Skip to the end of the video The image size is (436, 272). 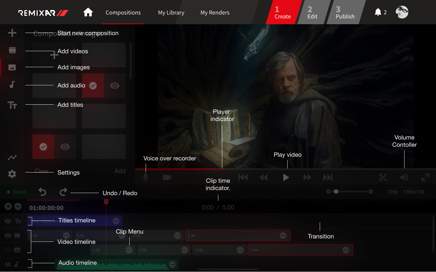328,177
